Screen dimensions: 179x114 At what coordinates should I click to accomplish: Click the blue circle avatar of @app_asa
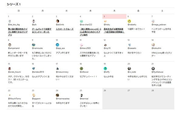pos(57,45)
